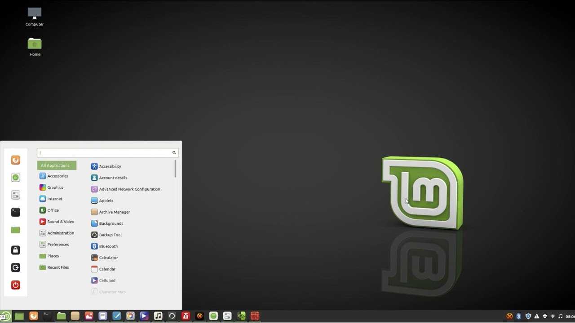Select the All Applications category

57,166
